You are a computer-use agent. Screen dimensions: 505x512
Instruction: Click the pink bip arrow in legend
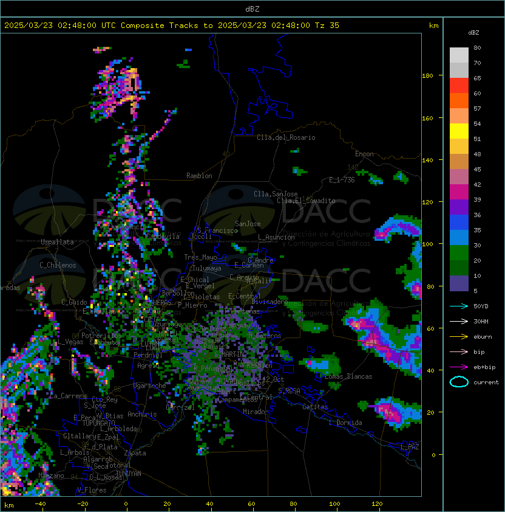tap(459, 351)
